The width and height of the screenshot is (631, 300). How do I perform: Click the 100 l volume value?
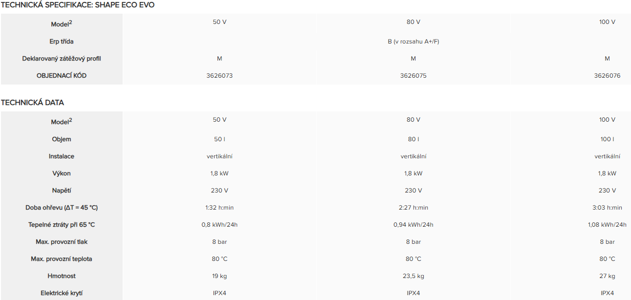pyautogui.click(x=607, y=139)
